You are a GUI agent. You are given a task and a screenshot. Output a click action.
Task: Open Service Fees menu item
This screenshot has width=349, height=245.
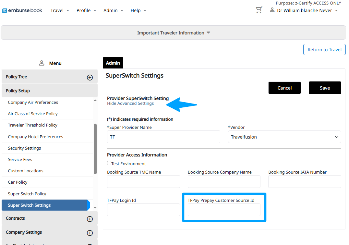[20, 159]
